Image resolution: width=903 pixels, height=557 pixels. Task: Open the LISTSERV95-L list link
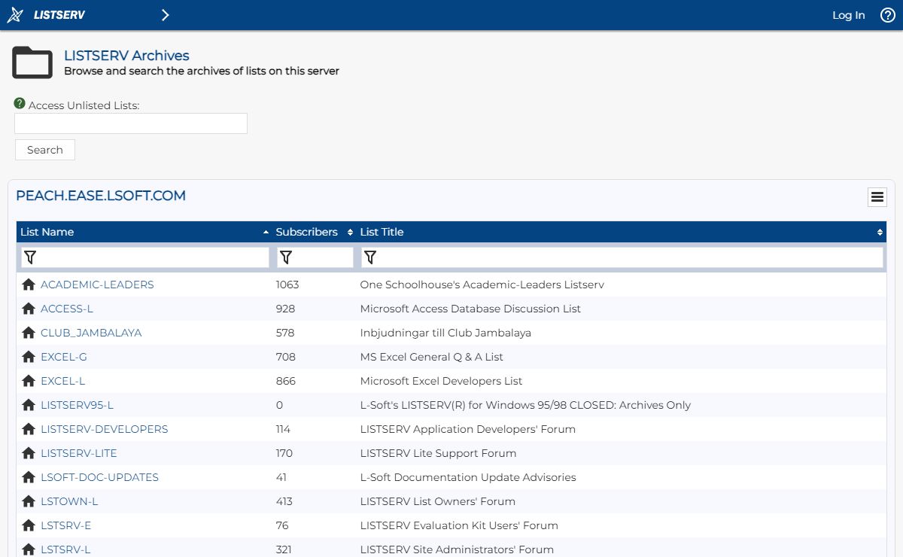coord(77,405)
